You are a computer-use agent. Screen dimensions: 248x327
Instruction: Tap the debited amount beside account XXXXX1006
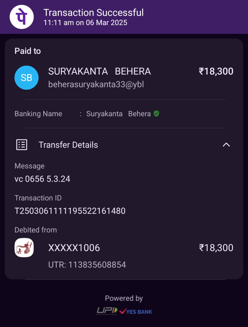click(216, 248)
